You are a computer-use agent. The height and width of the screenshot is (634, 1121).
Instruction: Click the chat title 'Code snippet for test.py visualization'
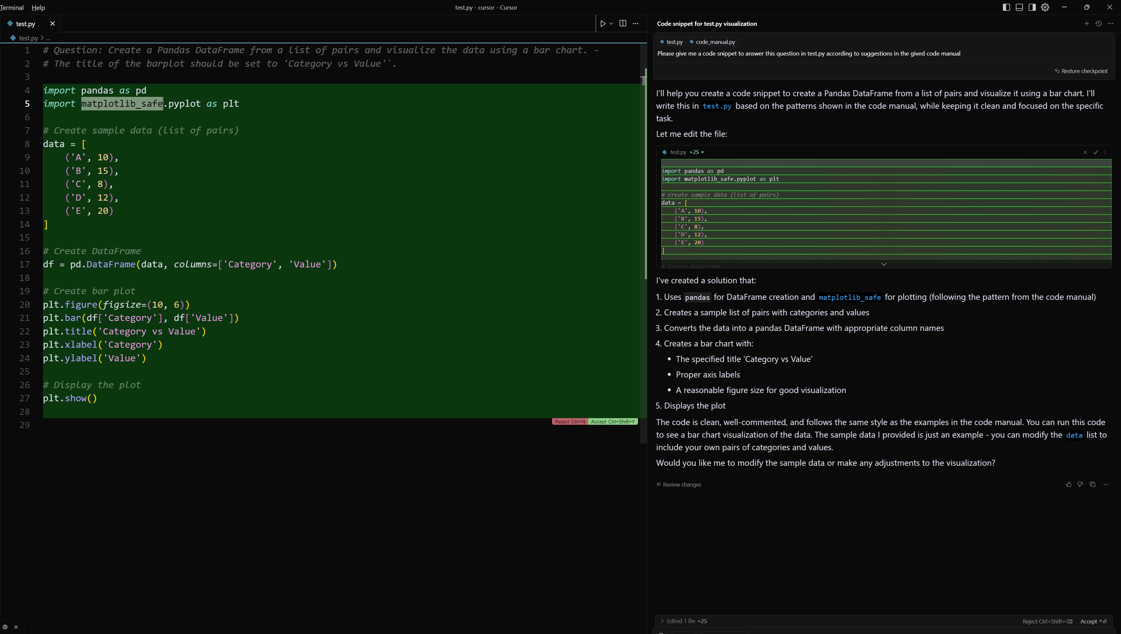pyautogui.click(x=706, y=23)
